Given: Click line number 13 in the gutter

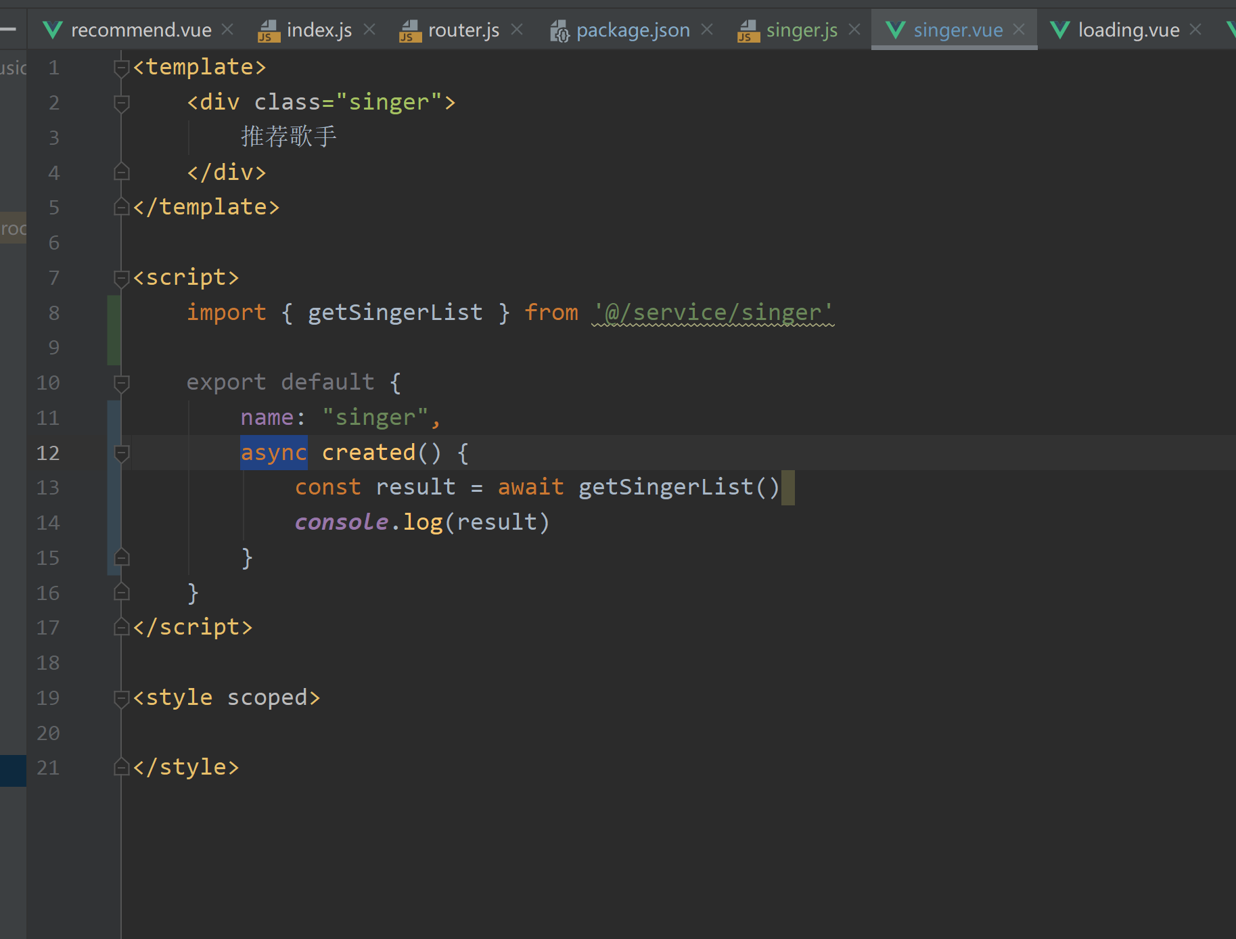Looking at the screenshot, I should coord(48,488).
